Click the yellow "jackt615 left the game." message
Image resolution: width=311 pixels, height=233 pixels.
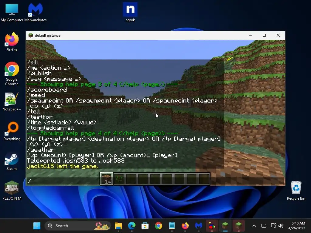(x=62, y=166)
